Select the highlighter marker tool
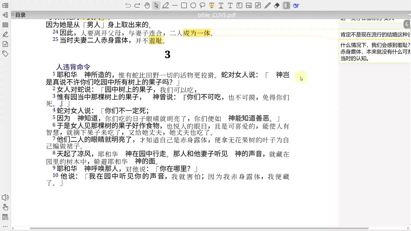 (x=165, y=5)
